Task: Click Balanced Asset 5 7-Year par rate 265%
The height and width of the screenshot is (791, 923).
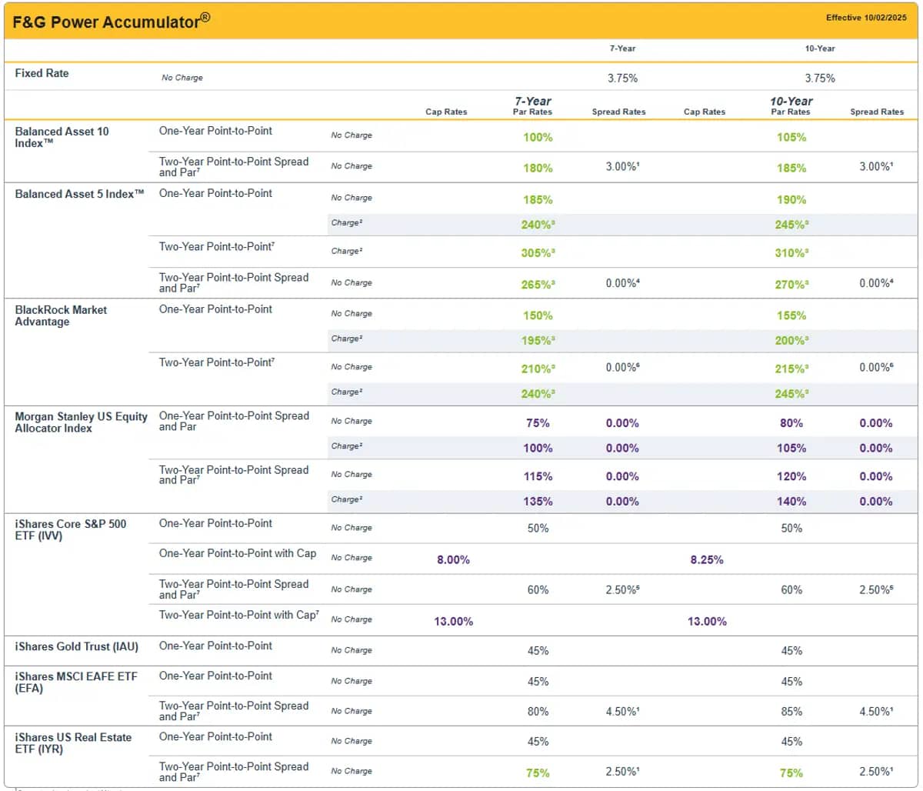Action: (538, 284)
